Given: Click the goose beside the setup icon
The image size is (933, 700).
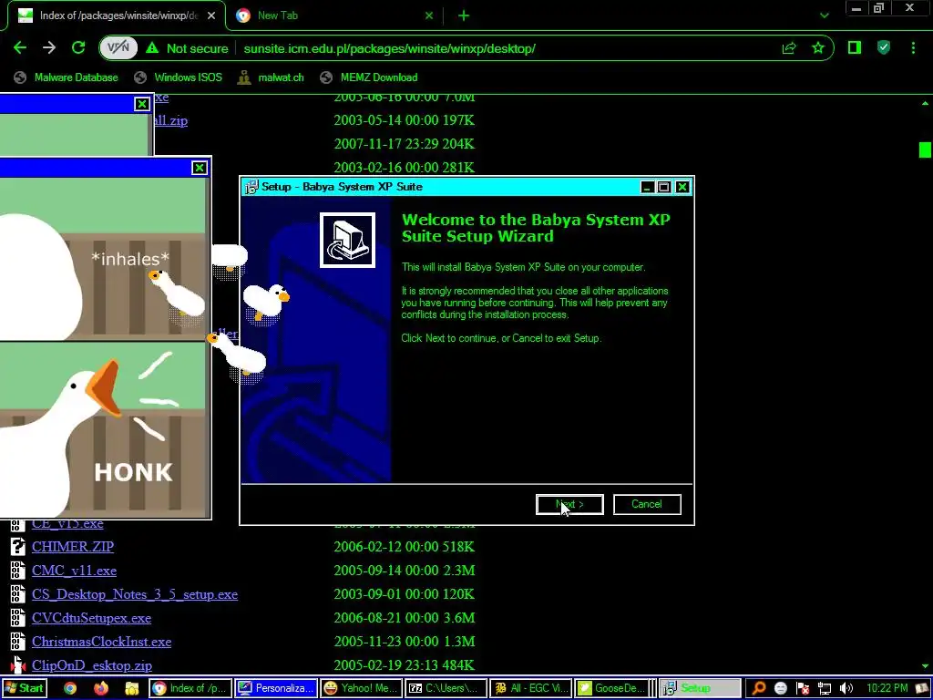Looking at the screenshot, I should [265, 303].
